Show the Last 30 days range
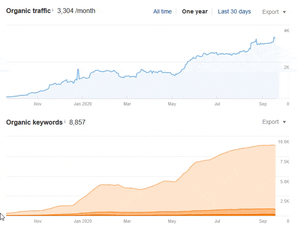 (x=234, y=11)
